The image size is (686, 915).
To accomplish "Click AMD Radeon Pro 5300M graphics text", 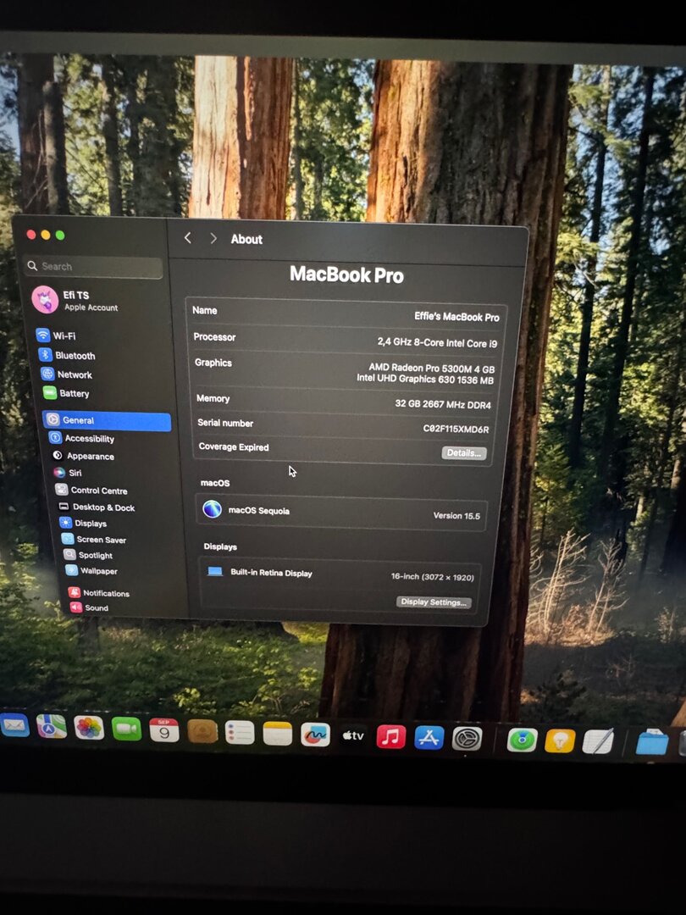I will 432,369.
